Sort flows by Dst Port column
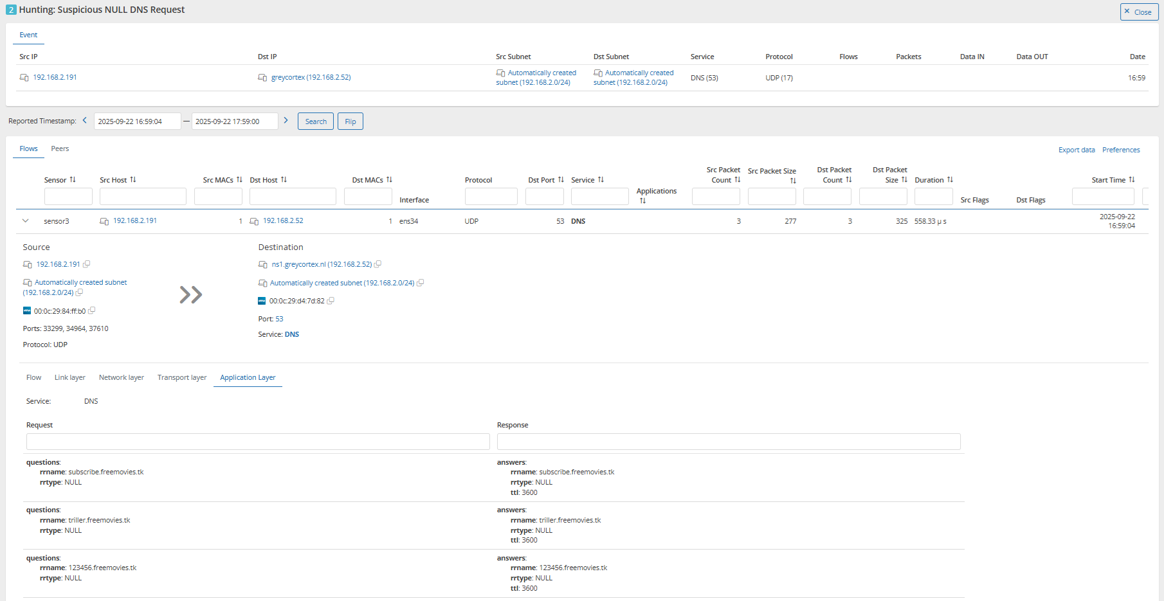Image resolution: width=1164 pixels, height=601 pixels. click(561, 180)
